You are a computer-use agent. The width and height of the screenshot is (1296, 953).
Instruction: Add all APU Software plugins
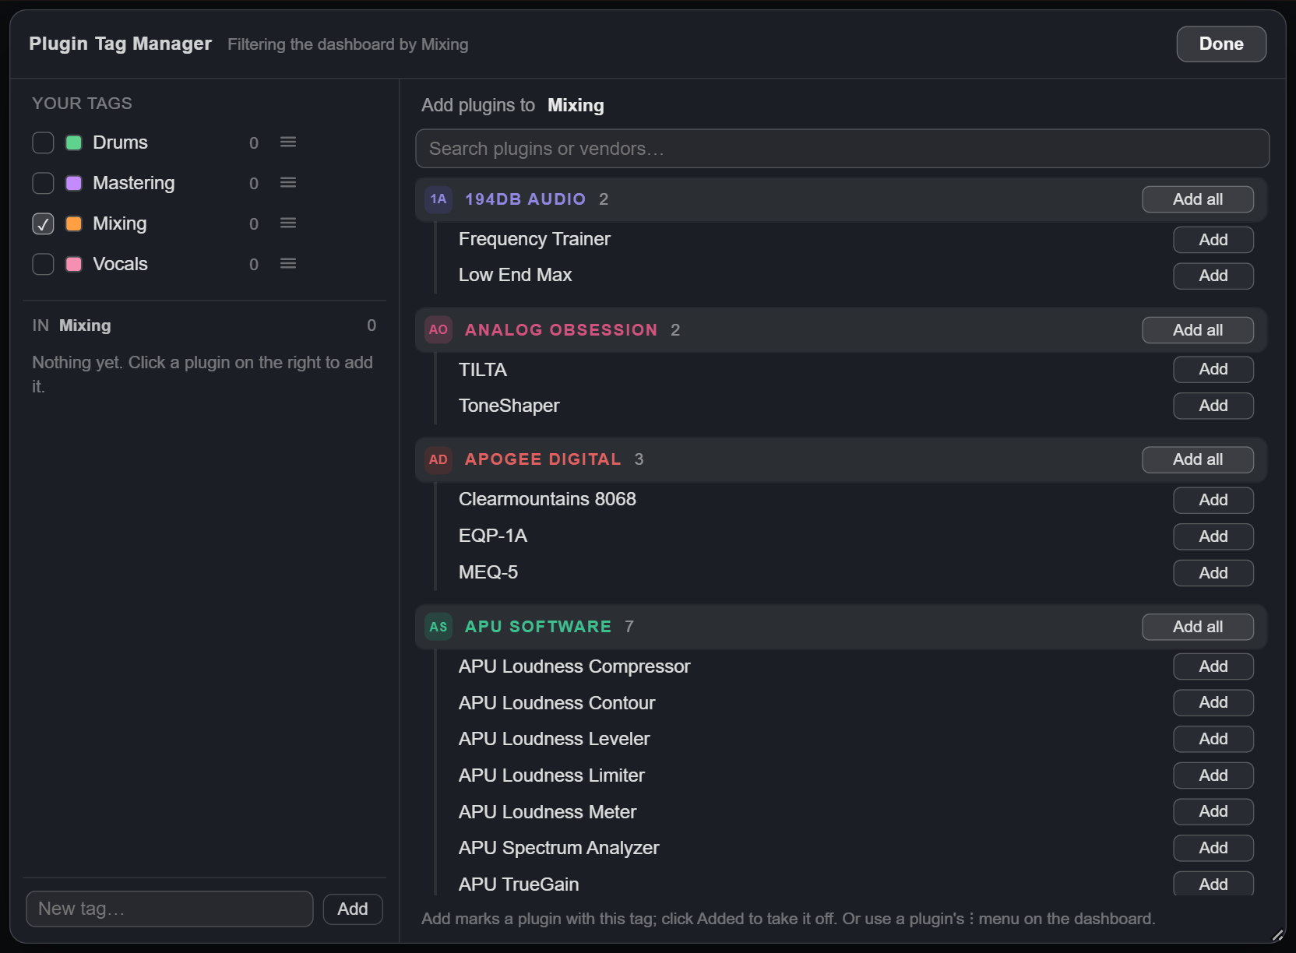1198,627
